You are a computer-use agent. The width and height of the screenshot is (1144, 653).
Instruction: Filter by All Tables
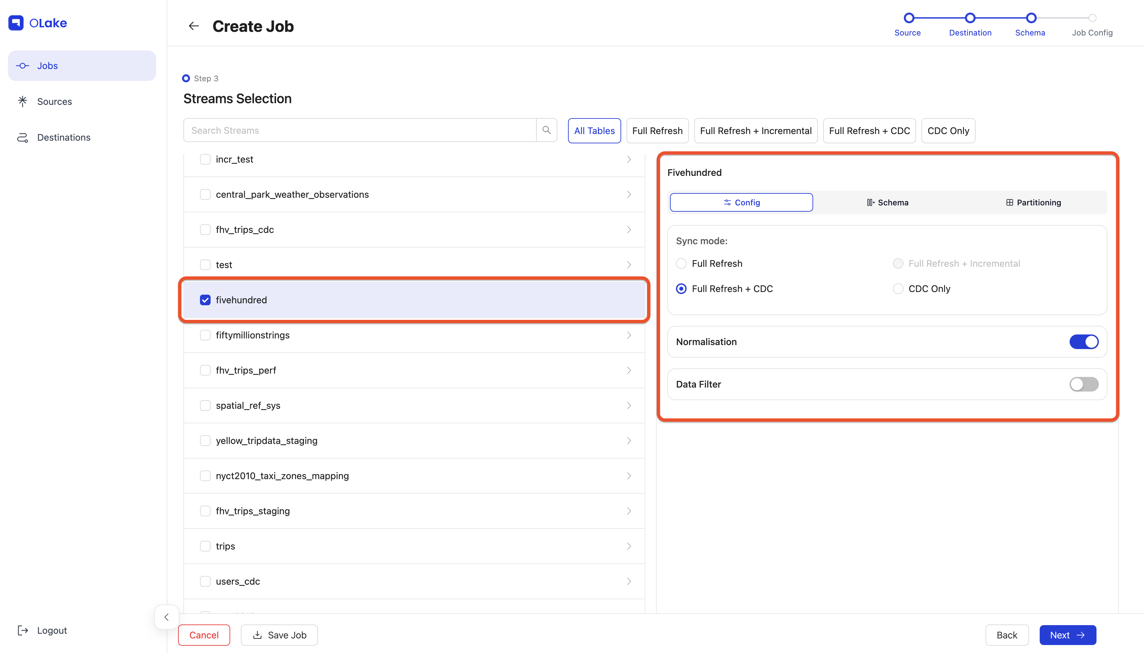click(x=594, y=130)
